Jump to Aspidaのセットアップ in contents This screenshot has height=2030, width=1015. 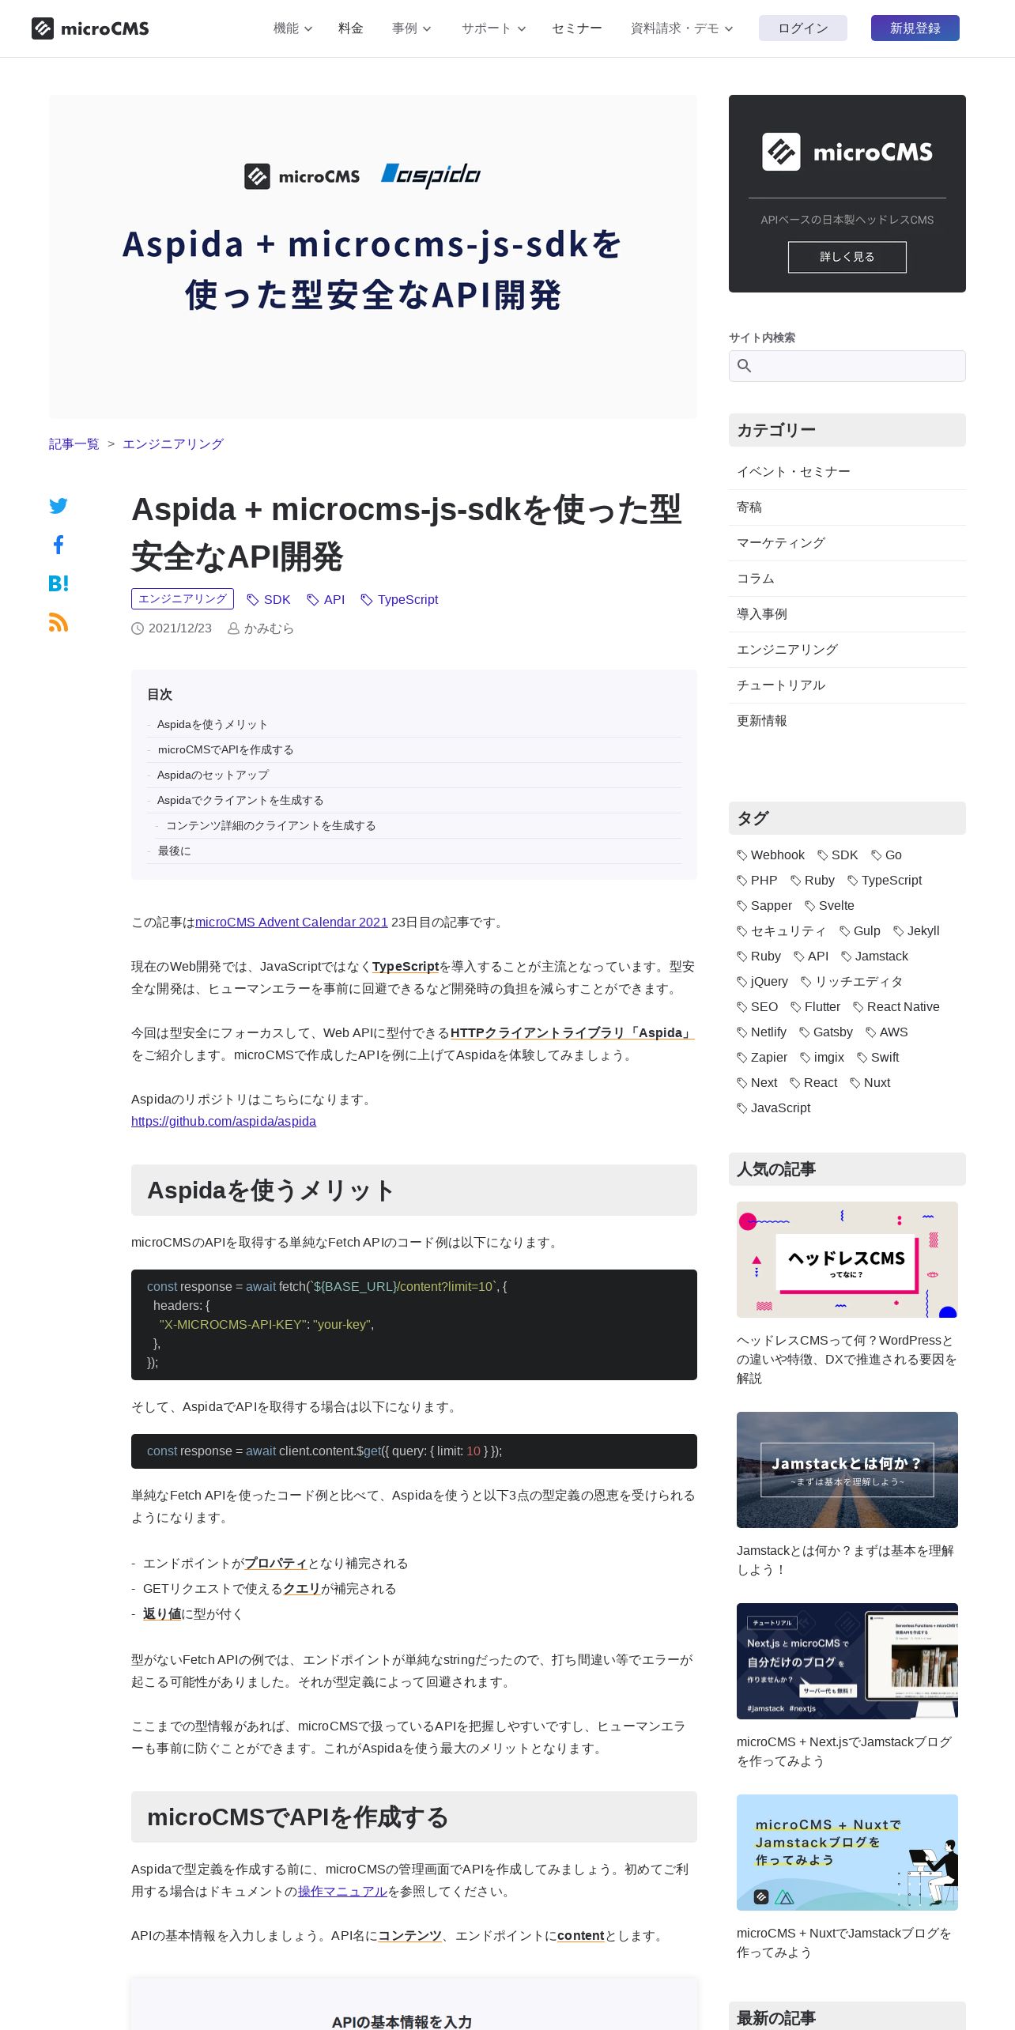(x=213, y=775)
